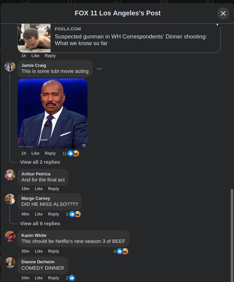Open options menu next to Jamie Craig's comment
234x282 pixels.
pos(99,69)
